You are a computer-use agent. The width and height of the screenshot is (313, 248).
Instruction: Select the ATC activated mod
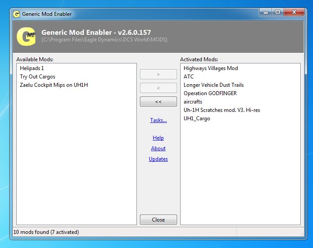pyautogui.click(x=189, y=77)
